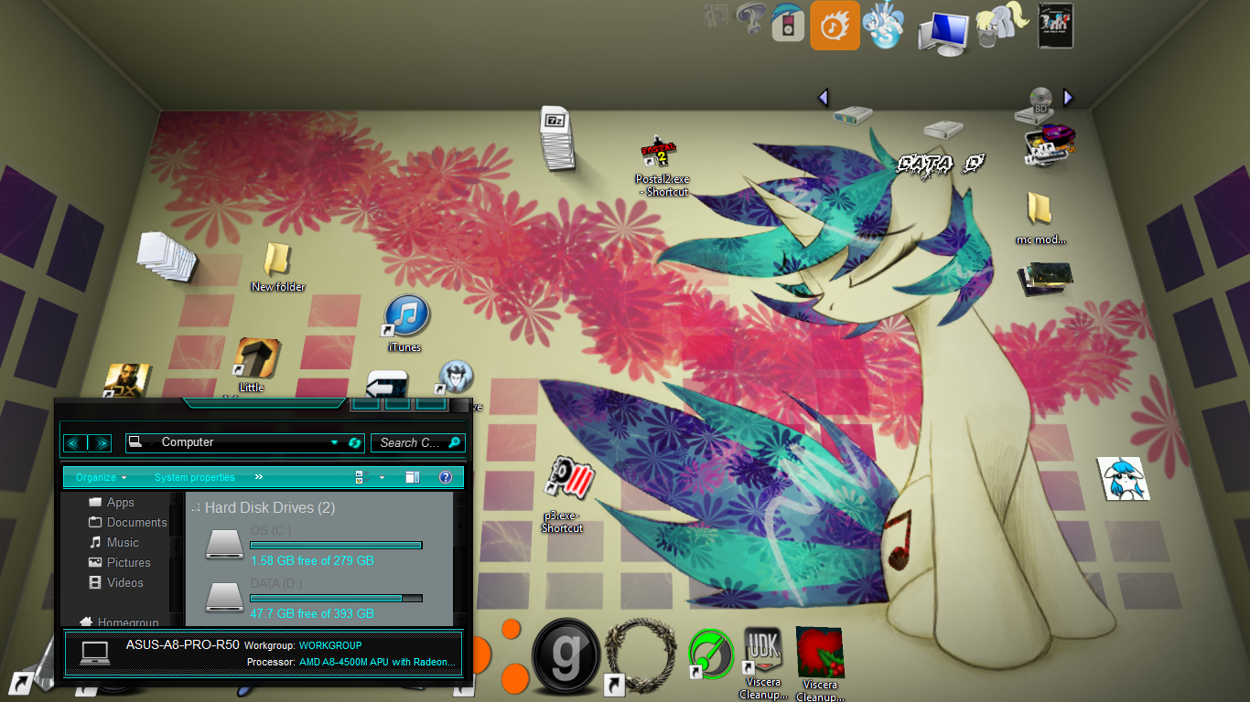Open the iPod pony dock icon

click(786, 22)
